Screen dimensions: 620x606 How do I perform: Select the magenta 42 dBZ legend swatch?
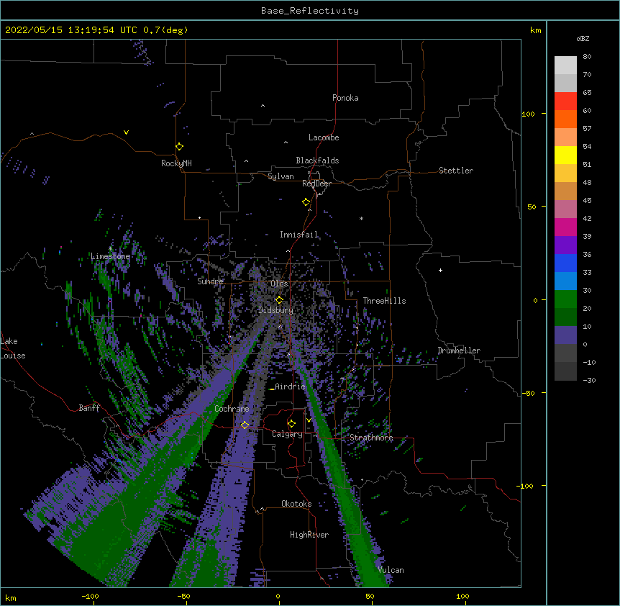tap(565, 227)
